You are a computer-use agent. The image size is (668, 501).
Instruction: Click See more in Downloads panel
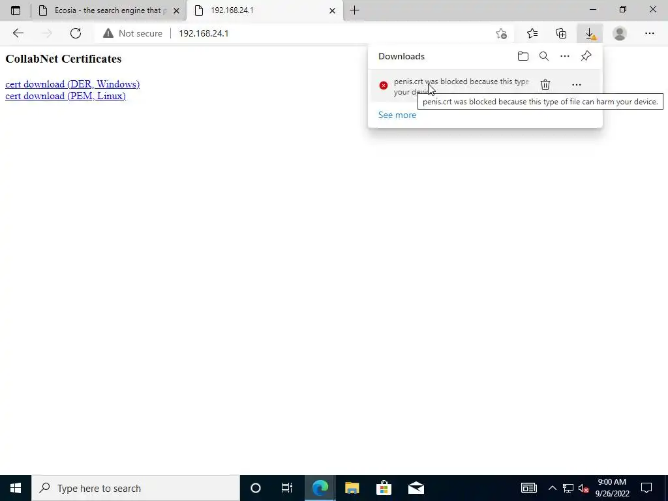tap(397, 115)
